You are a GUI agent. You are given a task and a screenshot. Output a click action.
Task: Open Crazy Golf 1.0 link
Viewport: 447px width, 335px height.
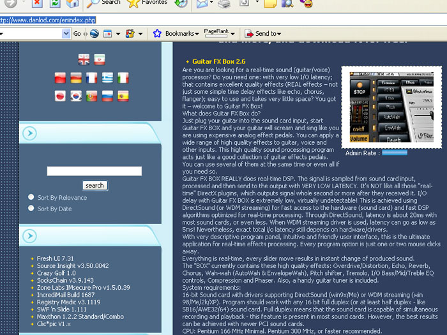[x=56, y=273]
